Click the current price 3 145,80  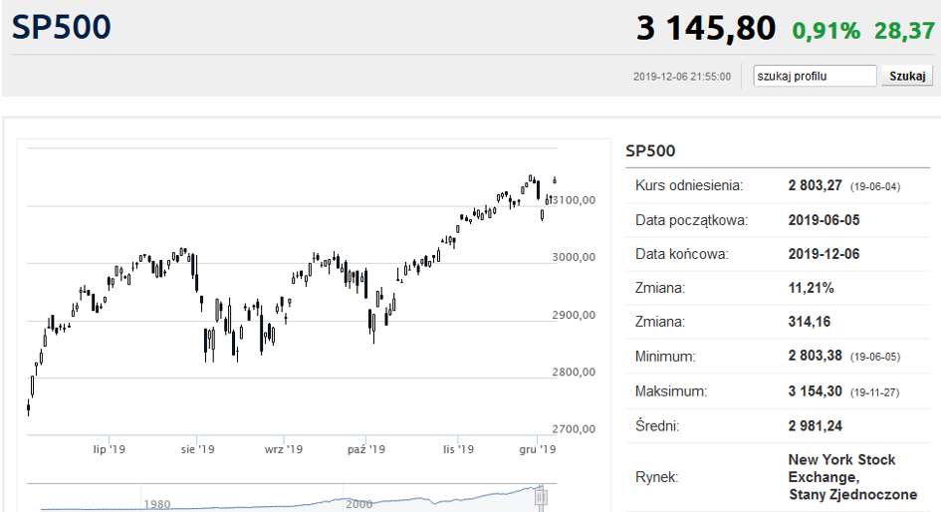[706, 28]
